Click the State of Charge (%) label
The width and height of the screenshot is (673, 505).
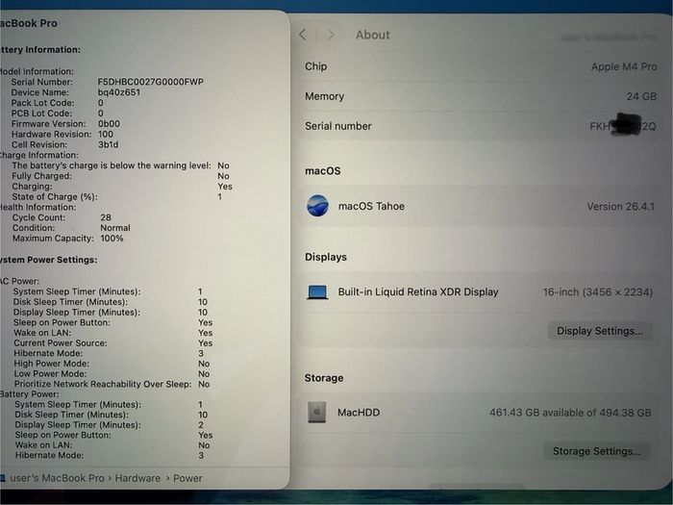pos(55,196)
